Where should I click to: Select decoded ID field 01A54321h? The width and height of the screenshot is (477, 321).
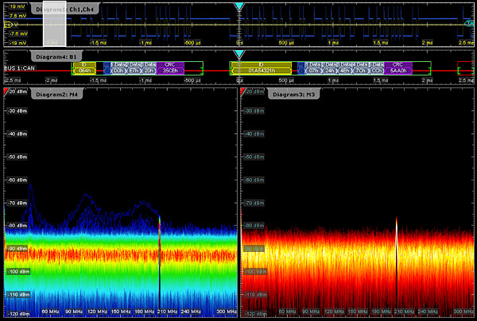262,68
